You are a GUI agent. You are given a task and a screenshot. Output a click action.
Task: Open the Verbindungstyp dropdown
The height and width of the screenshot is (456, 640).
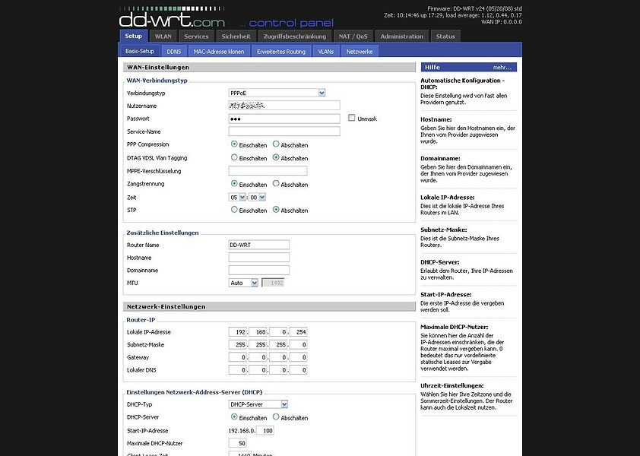[277, 93]
